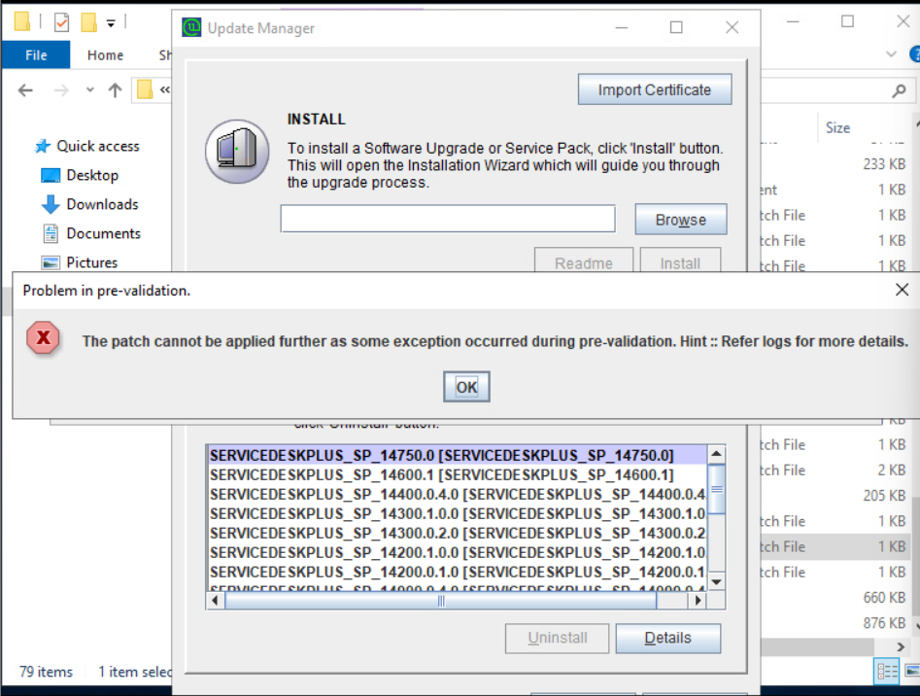
Task: Maximize the Update Manager window
Action: click(676, 27)
